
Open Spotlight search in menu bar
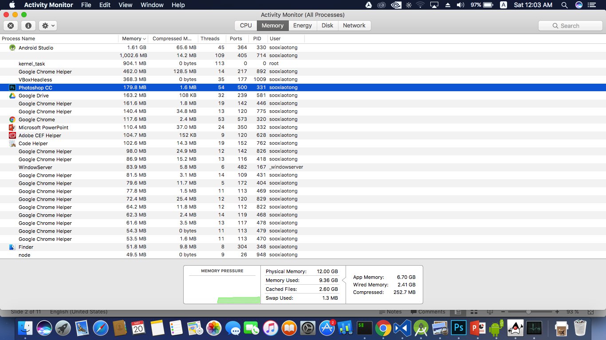(564, 5)
